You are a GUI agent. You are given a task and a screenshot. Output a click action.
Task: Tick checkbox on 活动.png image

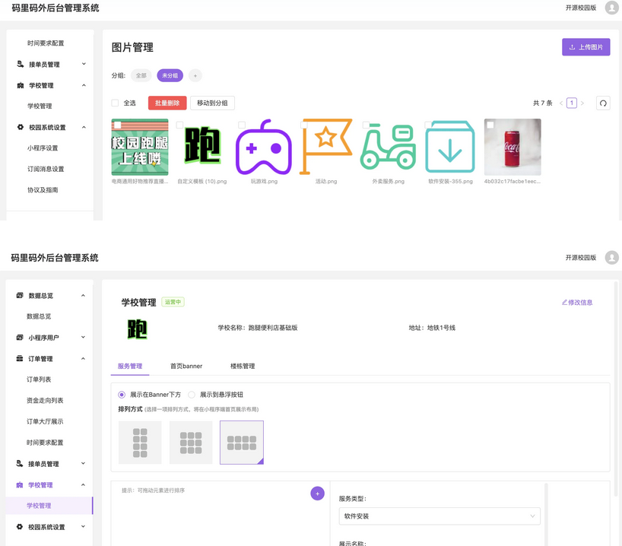[x=304, y=125]
